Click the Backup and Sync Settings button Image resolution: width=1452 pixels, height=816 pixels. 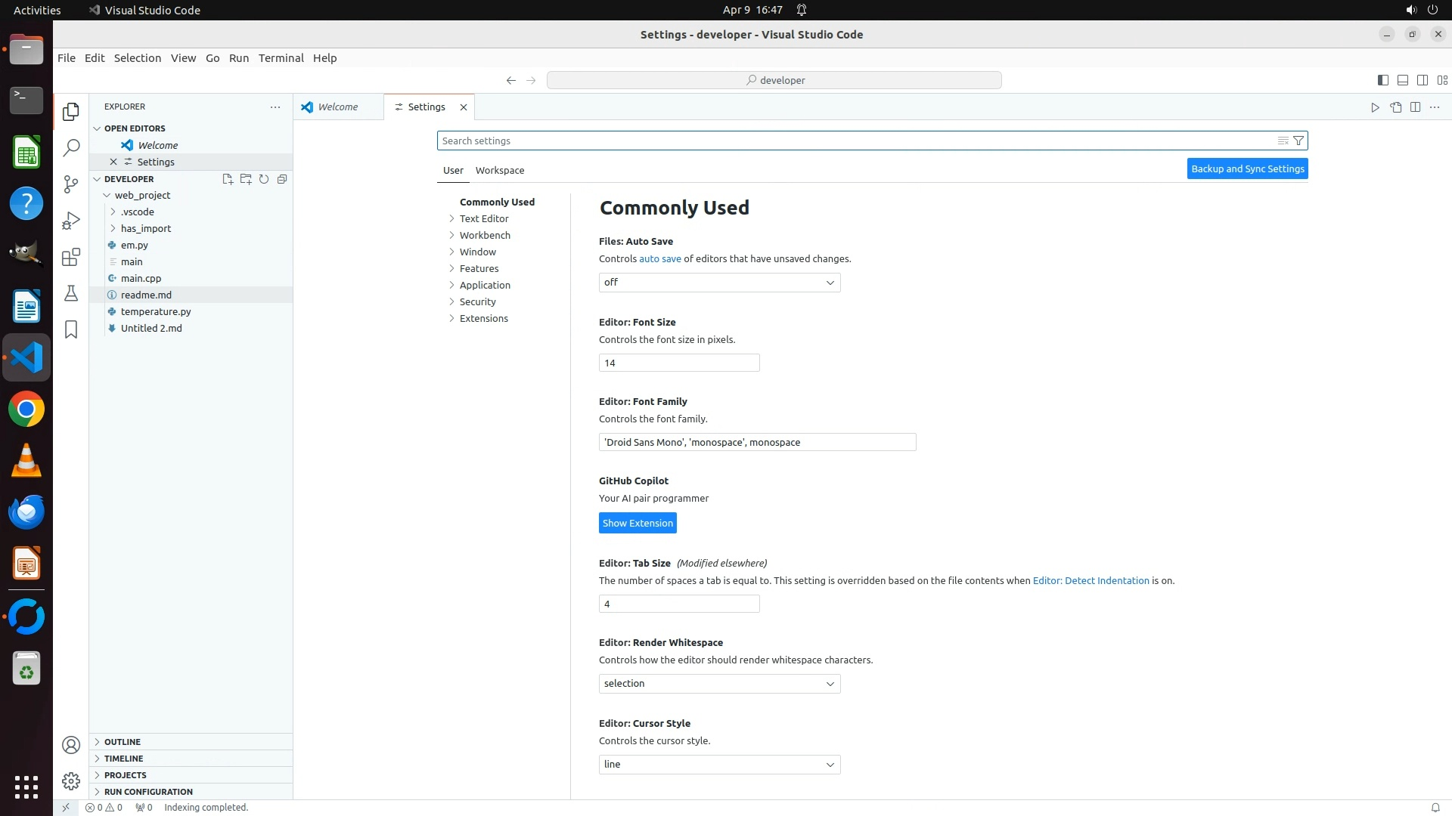tap(1247, 168)
